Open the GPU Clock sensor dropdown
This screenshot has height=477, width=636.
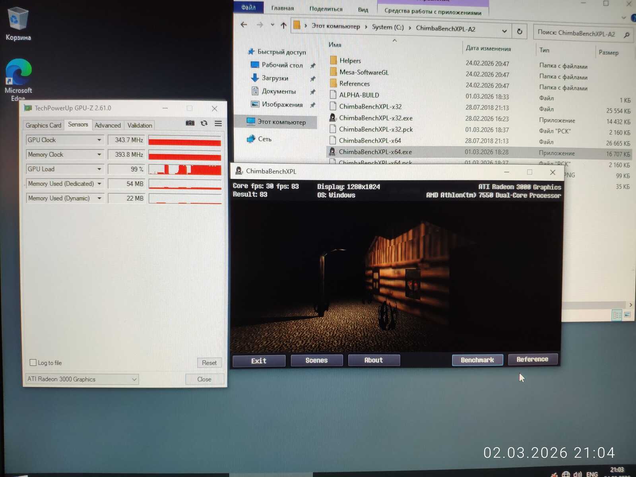pyautogui.click(x=99, y=140)
